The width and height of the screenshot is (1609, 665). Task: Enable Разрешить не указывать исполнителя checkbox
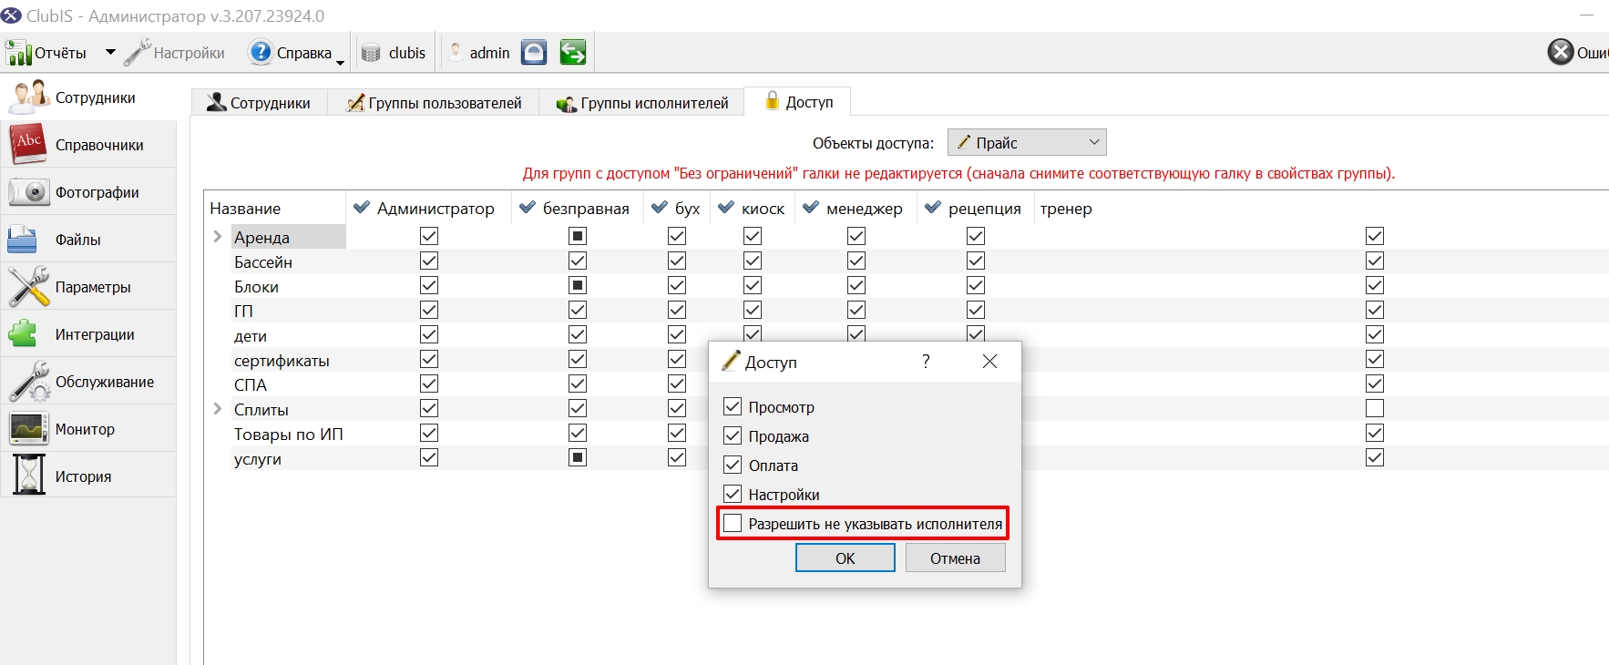coord(733,524)
